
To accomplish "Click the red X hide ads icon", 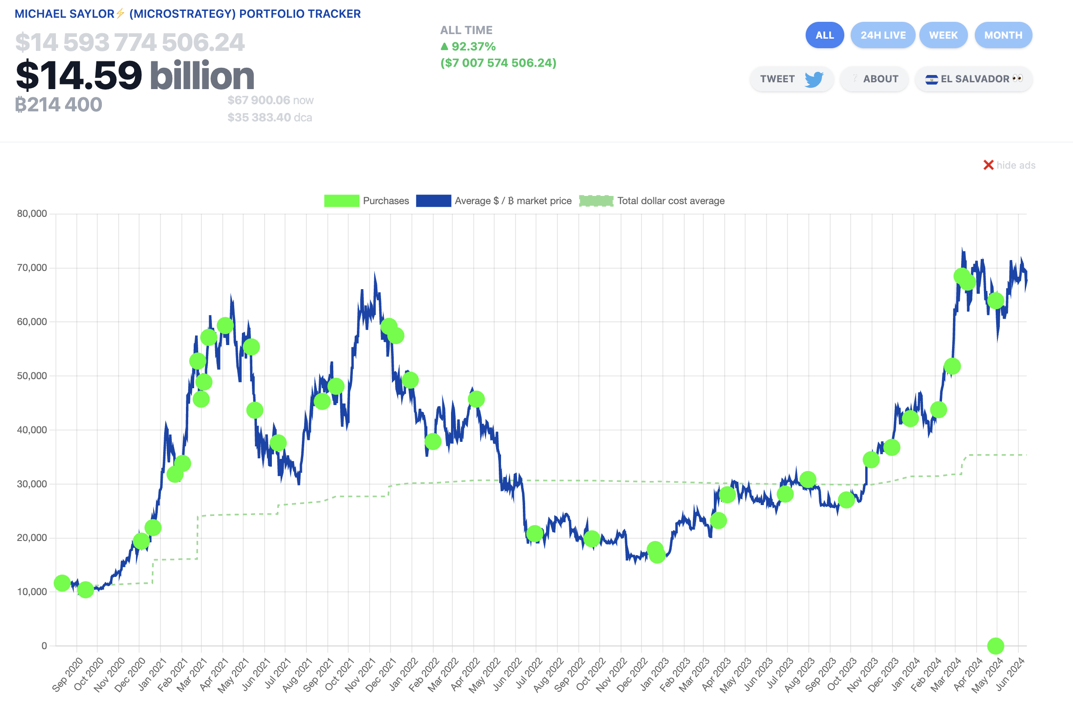I will [x=988, y=165].
